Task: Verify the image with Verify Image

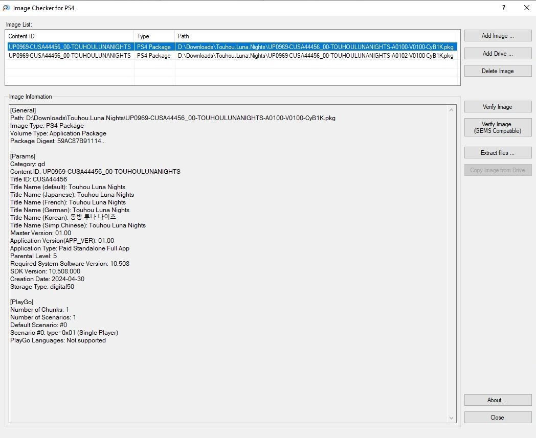Action: coord(498,107)
